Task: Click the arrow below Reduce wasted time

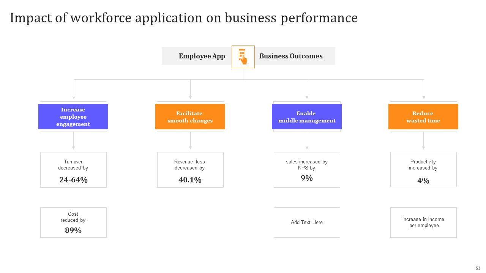Action: [x=424, y=141]
